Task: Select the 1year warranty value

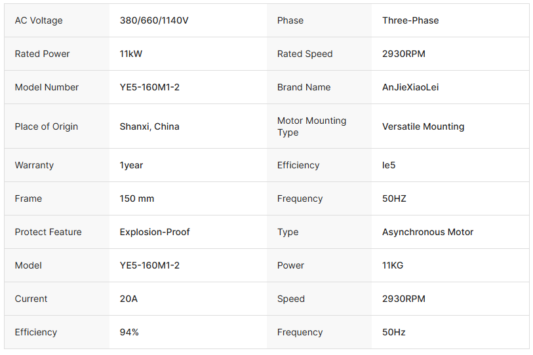Action: (x=131, y=165)
